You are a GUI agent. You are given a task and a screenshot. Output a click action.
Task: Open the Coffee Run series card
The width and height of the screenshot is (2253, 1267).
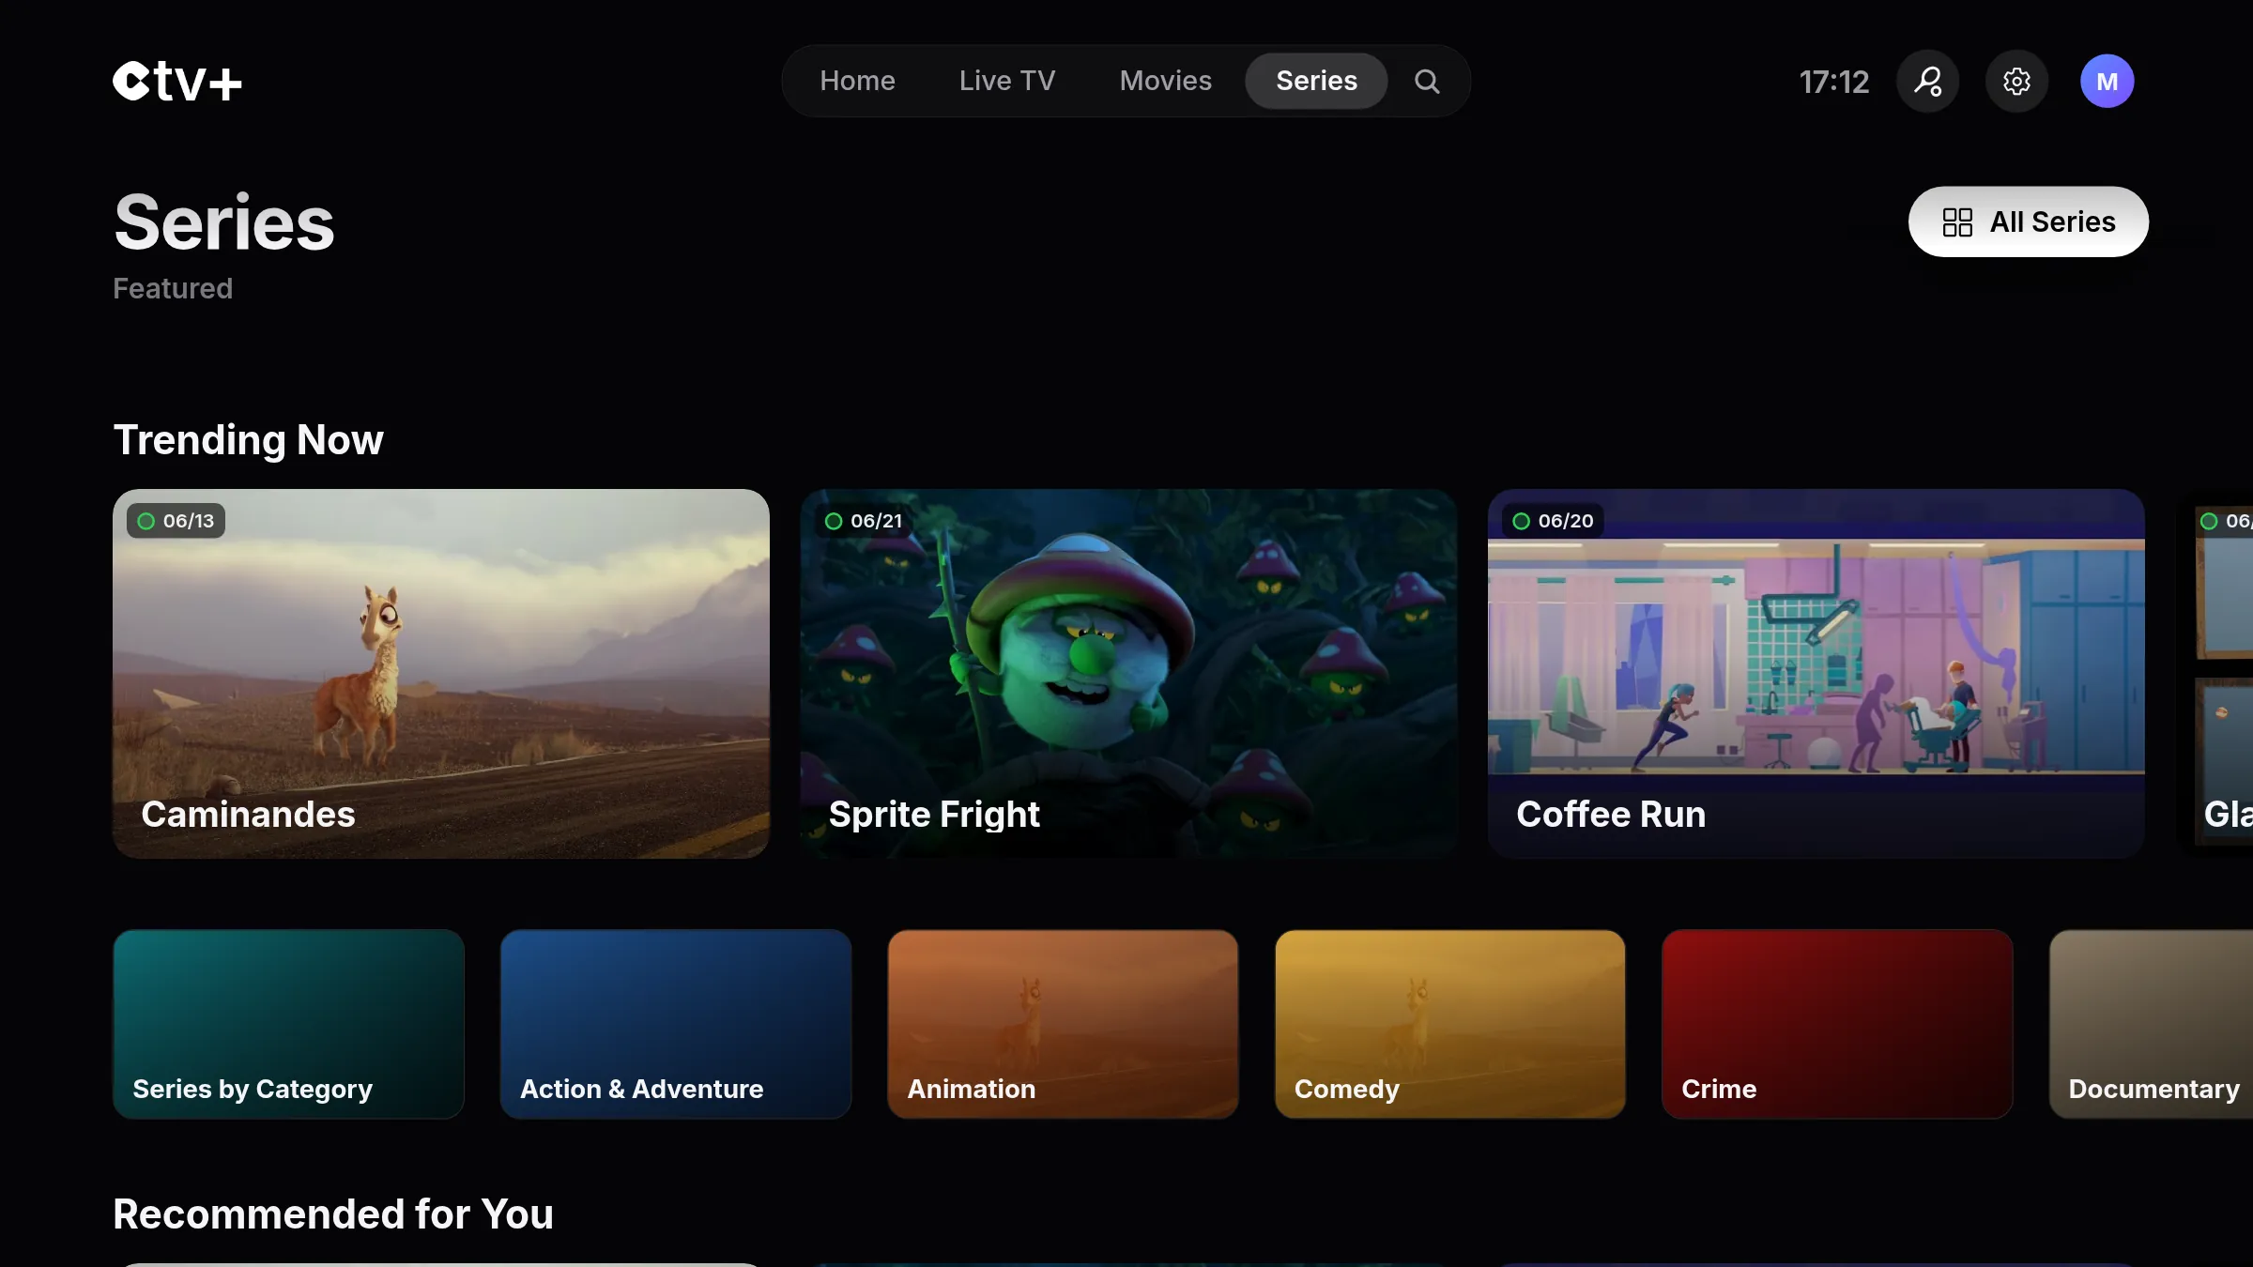1816,673
